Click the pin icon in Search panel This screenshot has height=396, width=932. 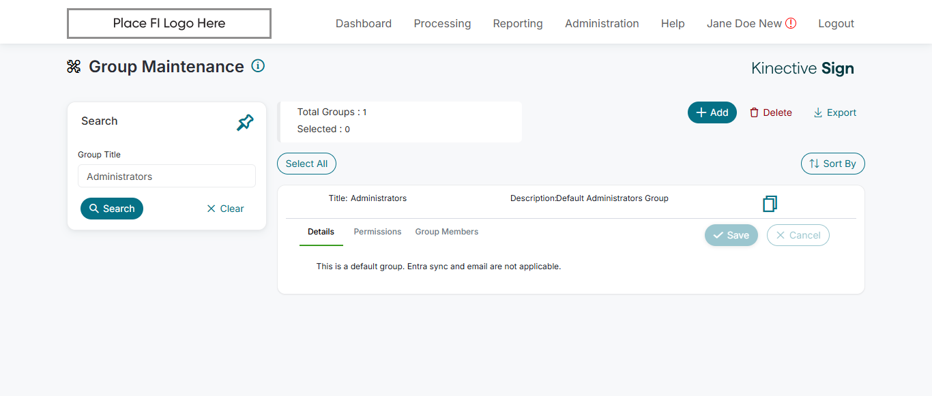pos(245,123)
